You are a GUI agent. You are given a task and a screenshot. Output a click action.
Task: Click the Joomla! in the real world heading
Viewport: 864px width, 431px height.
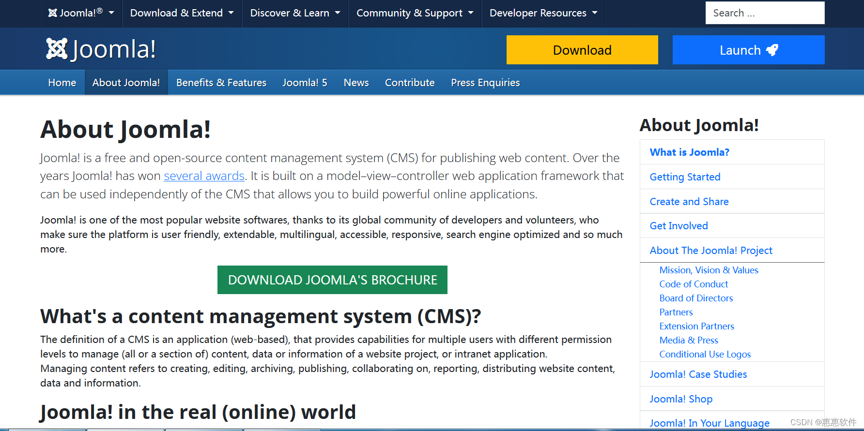click(198, 412)
